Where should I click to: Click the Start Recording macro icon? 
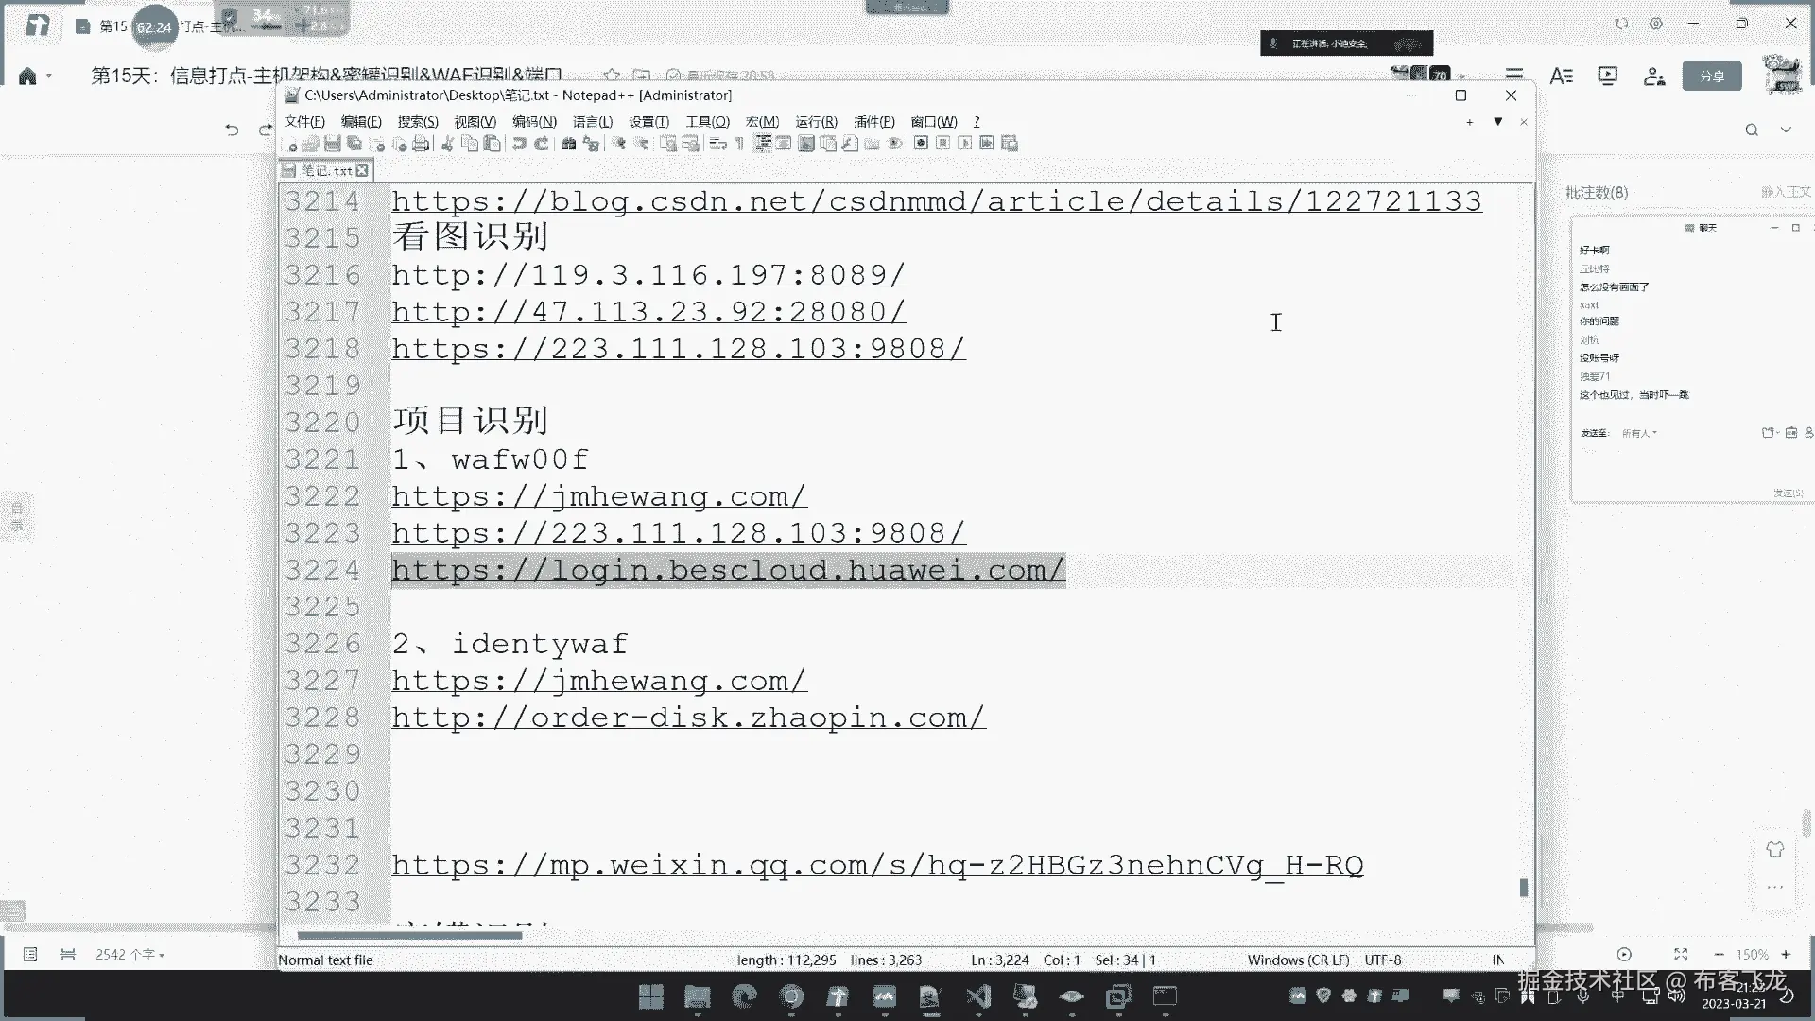tap(921, 144)
